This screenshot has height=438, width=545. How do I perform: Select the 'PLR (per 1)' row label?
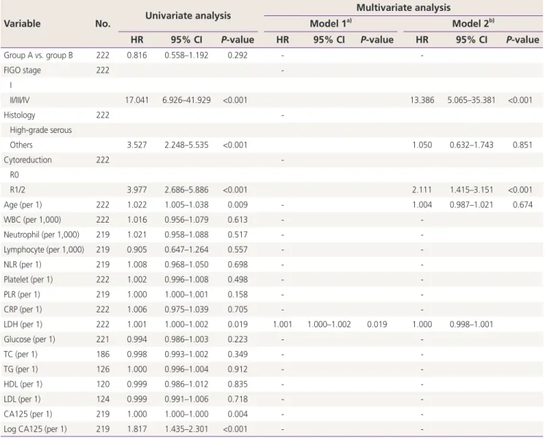coord(22,294)
